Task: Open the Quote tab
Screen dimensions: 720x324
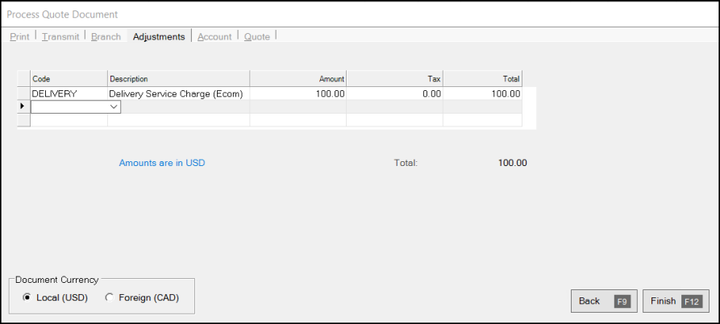Action: 256,37
